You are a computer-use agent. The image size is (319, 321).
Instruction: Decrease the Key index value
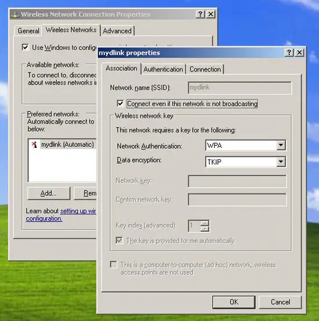pyautogui.click(x=205, y=229)
